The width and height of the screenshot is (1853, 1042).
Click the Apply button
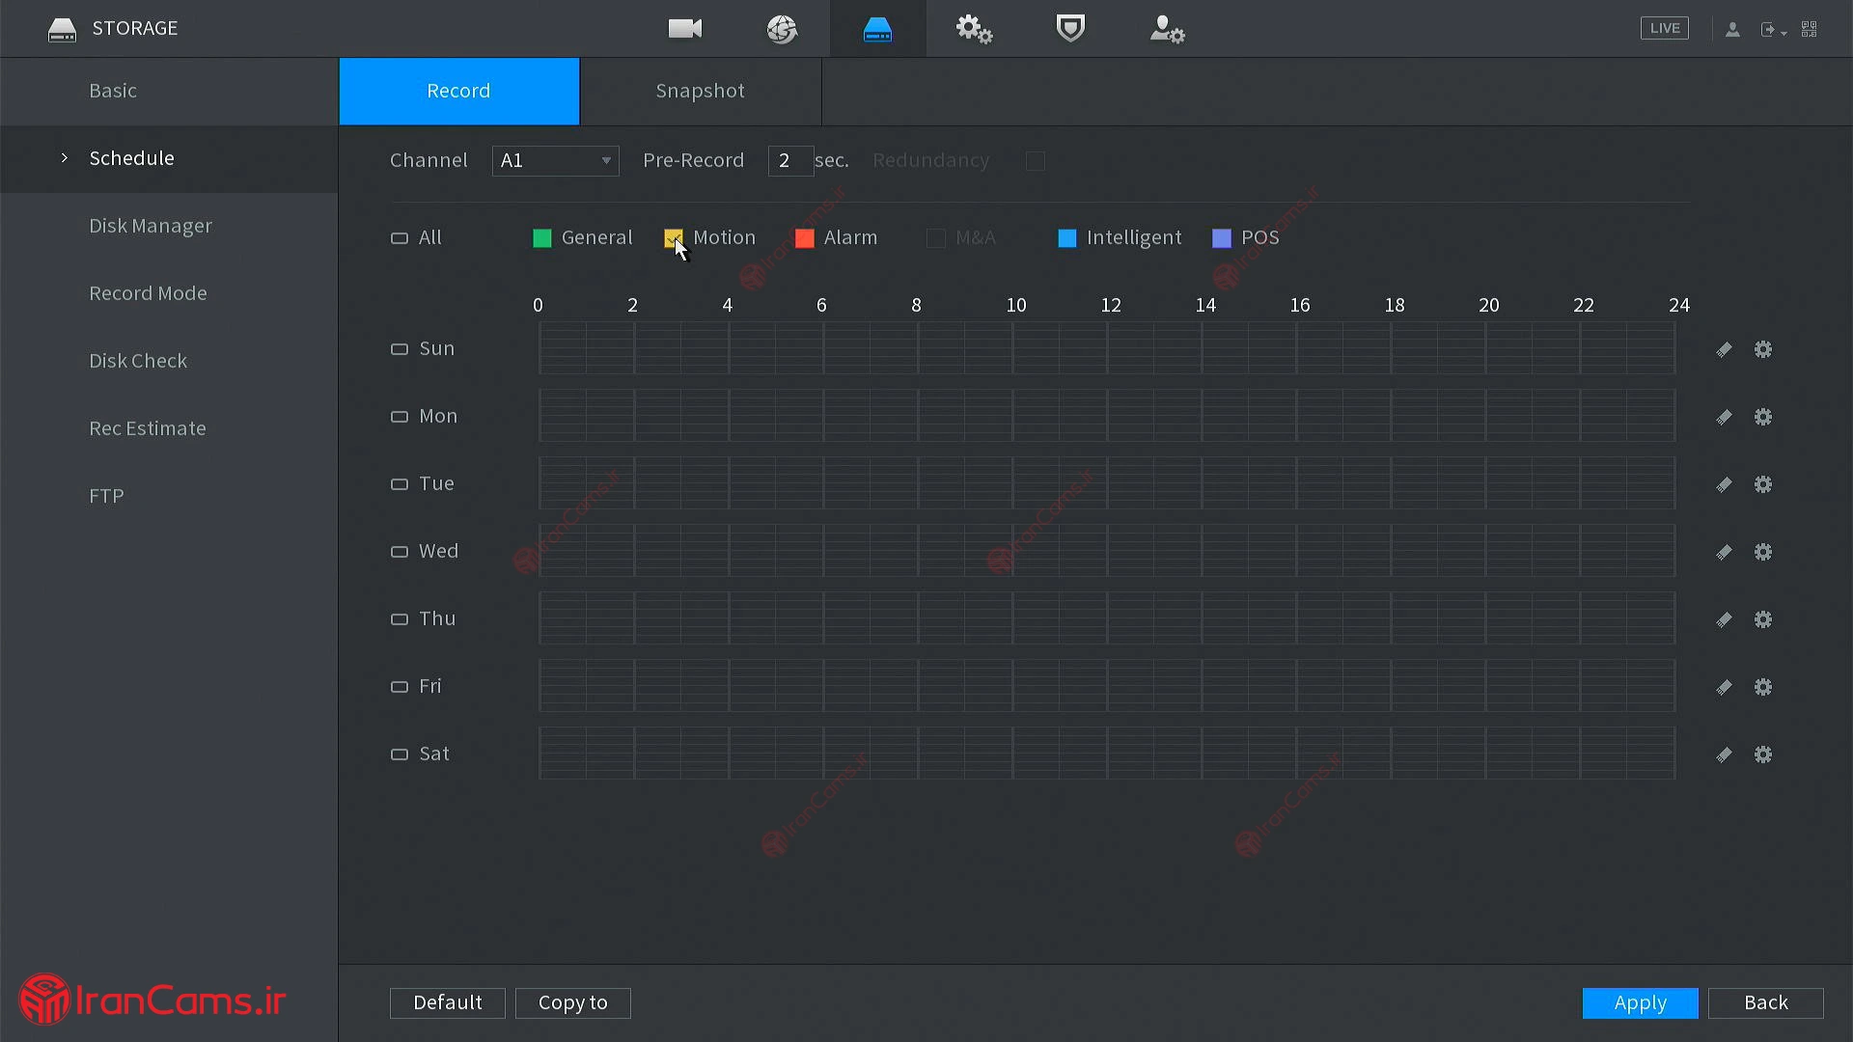coord(1640,1002)
